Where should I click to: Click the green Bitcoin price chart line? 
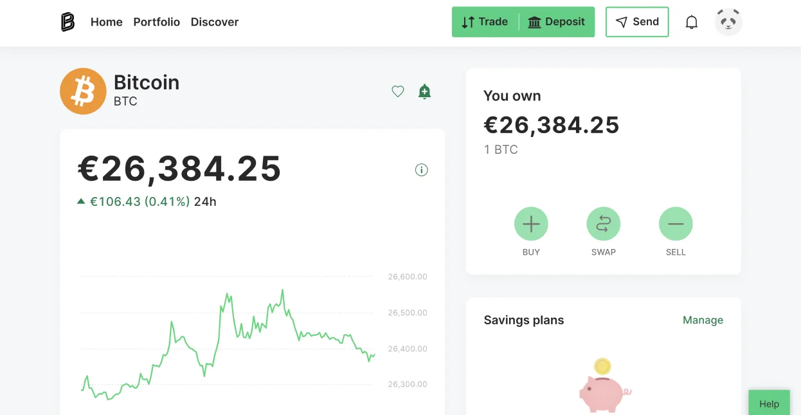point(228,344)
